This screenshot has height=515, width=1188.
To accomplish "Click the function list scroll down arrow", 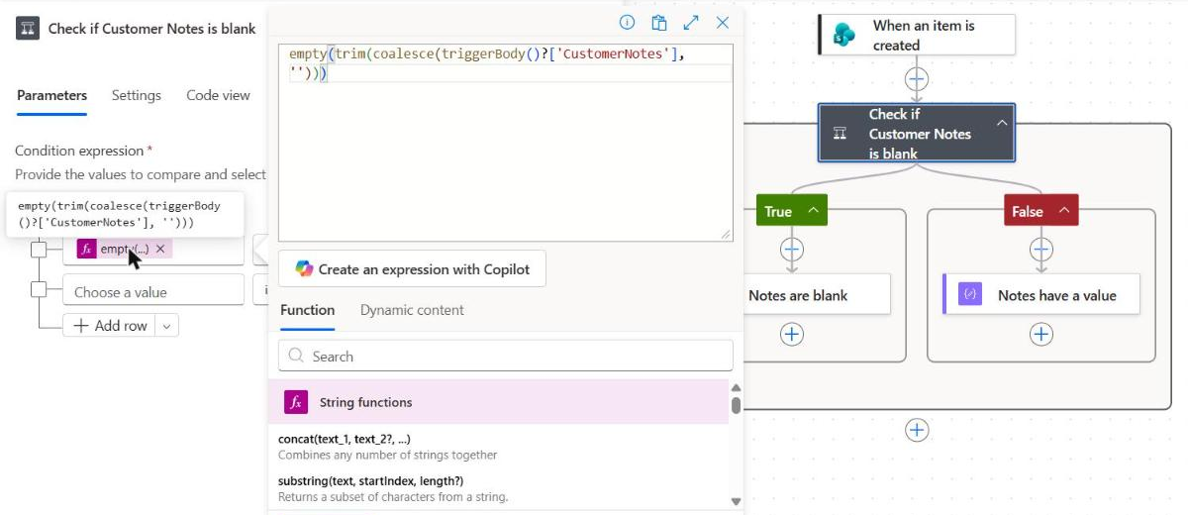I will (736, 501).
